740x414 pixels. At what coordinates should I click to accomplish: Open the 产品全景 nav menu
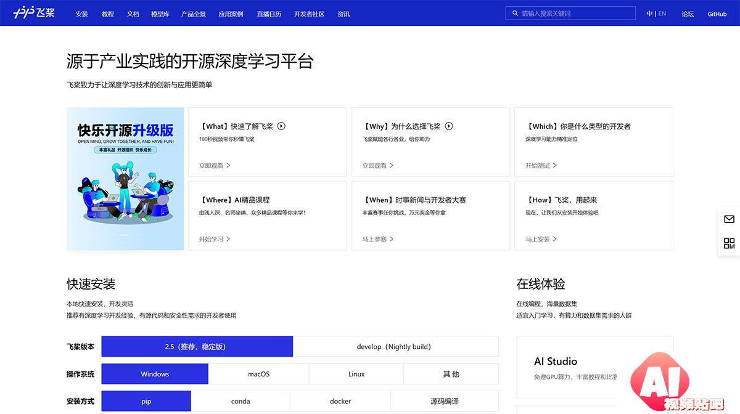point(194,14)
